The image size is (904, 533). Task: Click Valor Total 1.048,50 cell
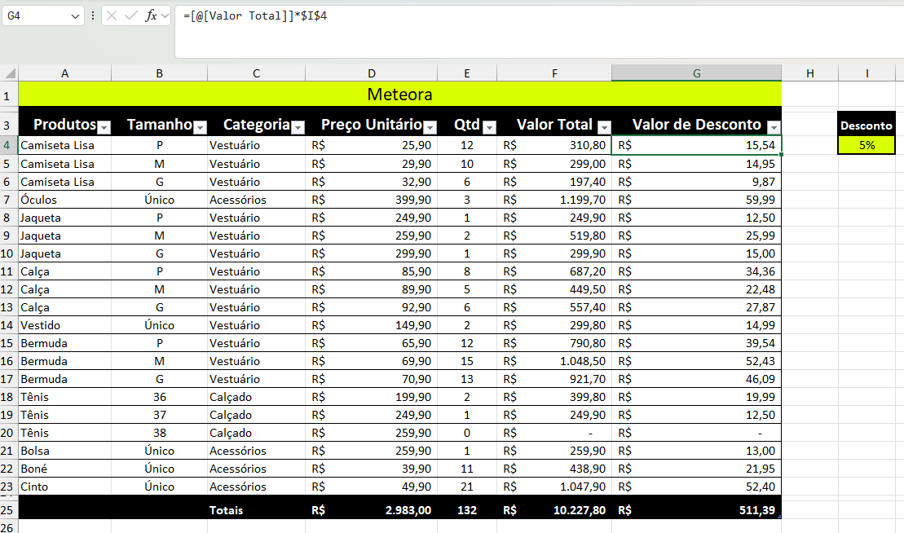554,361
